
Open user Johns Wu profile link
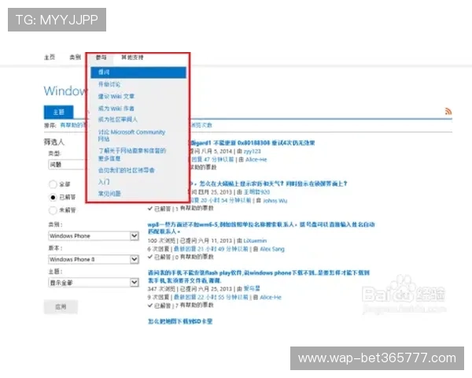pos(275,201)
